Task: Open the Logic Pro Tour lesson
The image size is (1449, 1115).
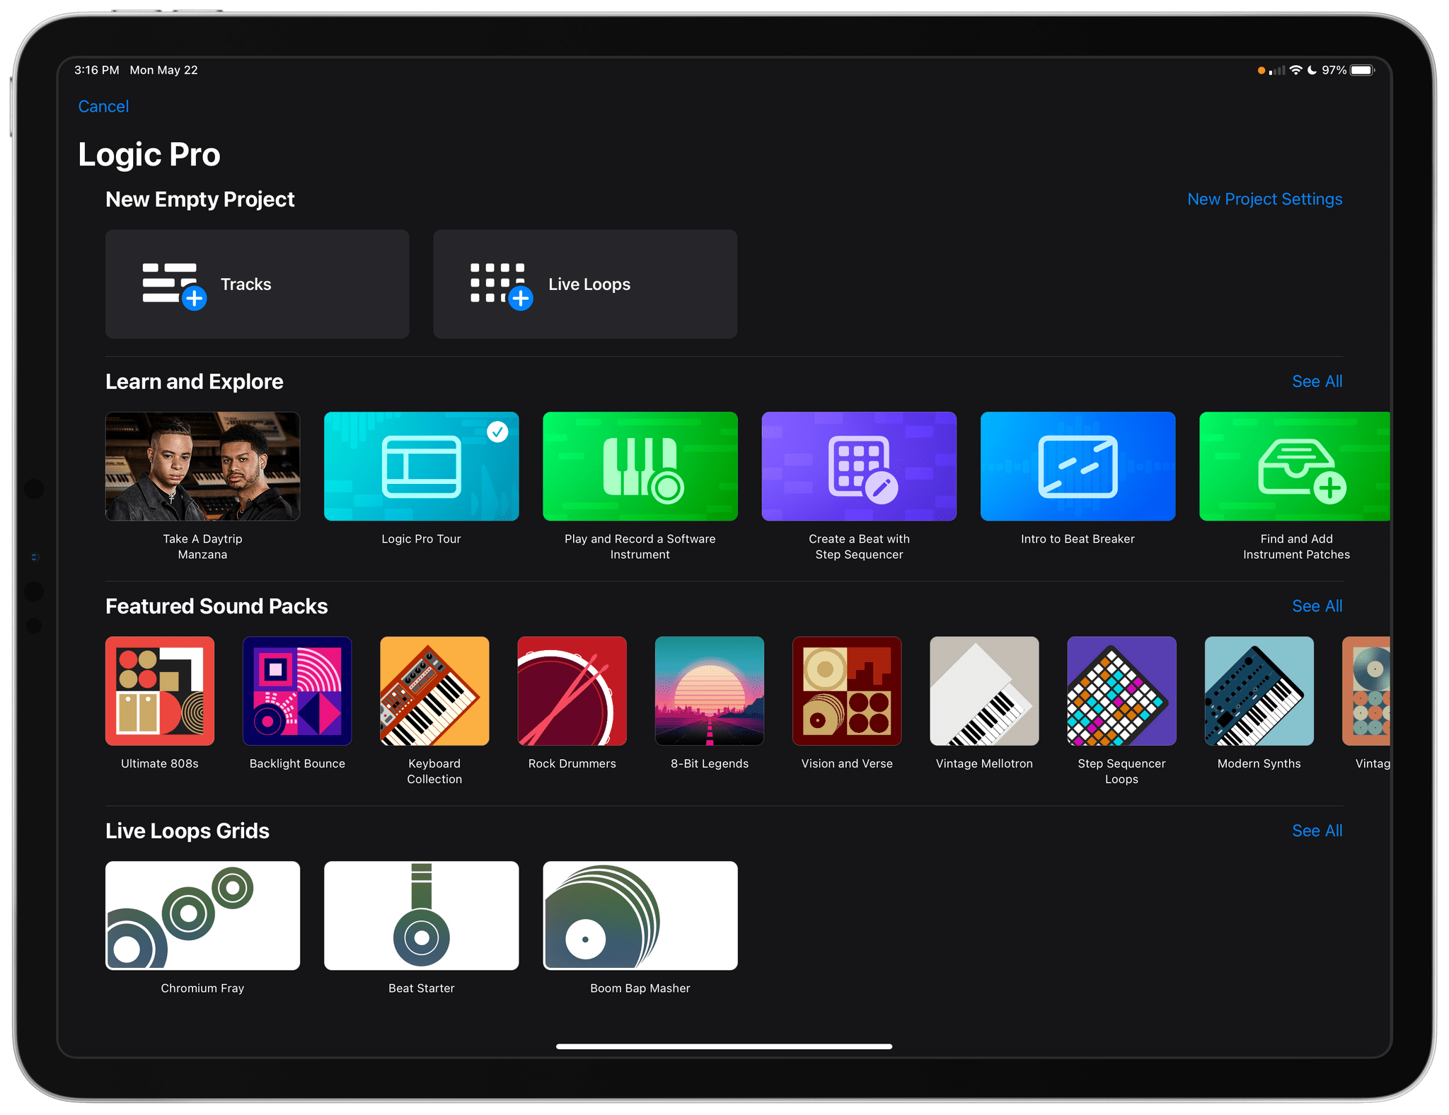Action: click(422, 466)
